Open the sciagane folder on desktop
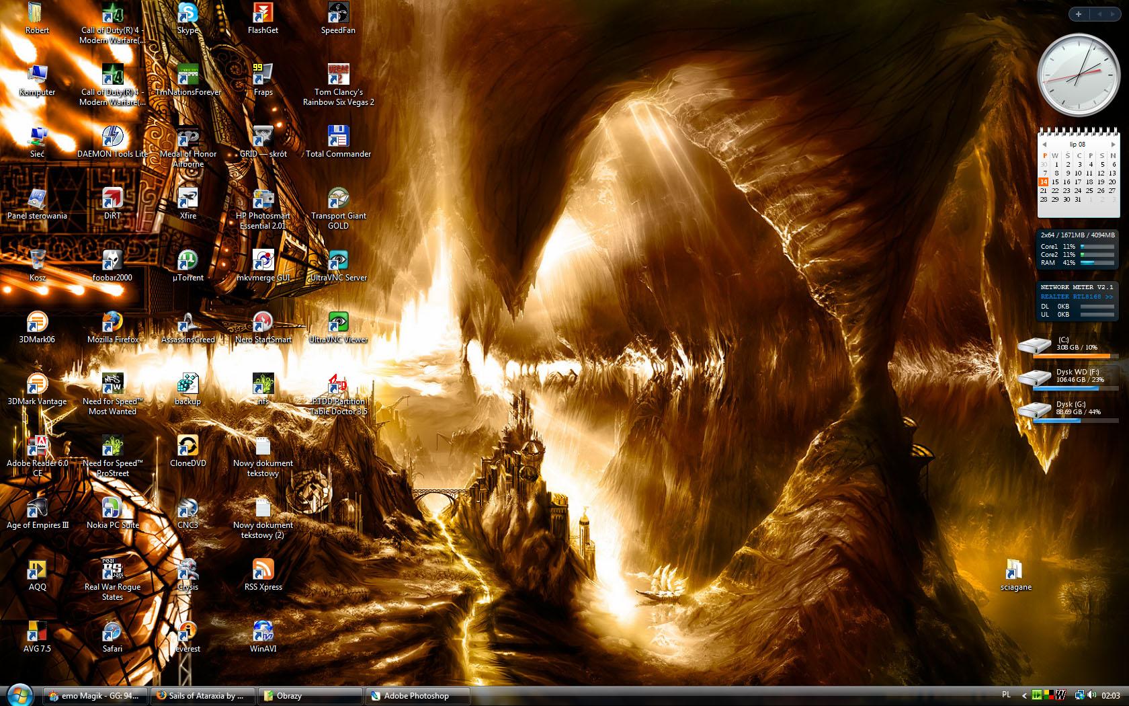This screenshot has height=706, width=1129. [1015, 576]
